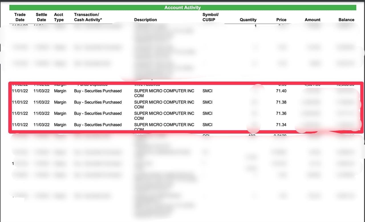Click the 71.38 price value
The image size is (365, 222).
281,102
